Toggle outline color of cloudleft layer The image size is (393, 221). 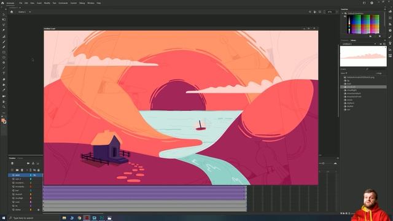click(31, 194)
